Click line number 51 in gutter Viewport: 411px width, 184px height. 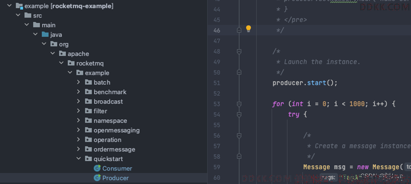coord(217,83)
